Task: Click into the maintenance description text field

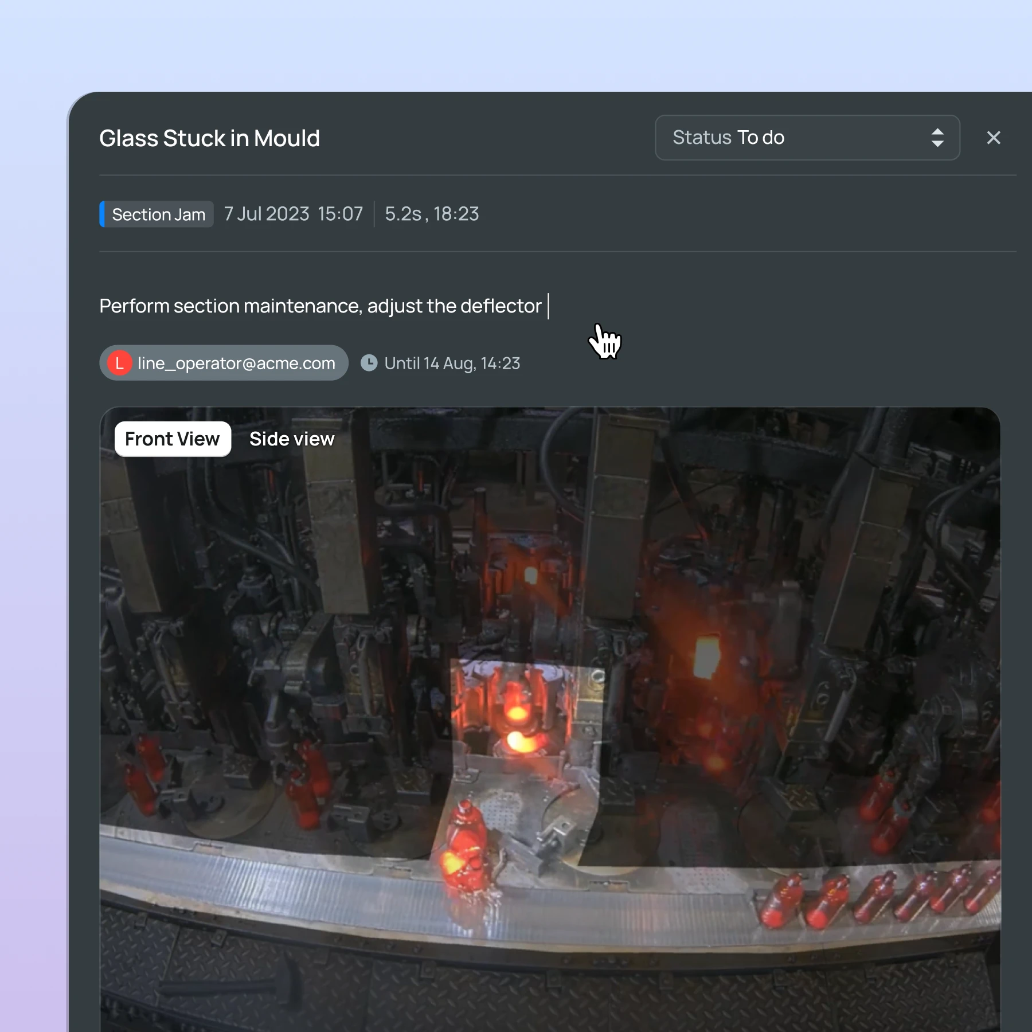Action: point(320,306)
